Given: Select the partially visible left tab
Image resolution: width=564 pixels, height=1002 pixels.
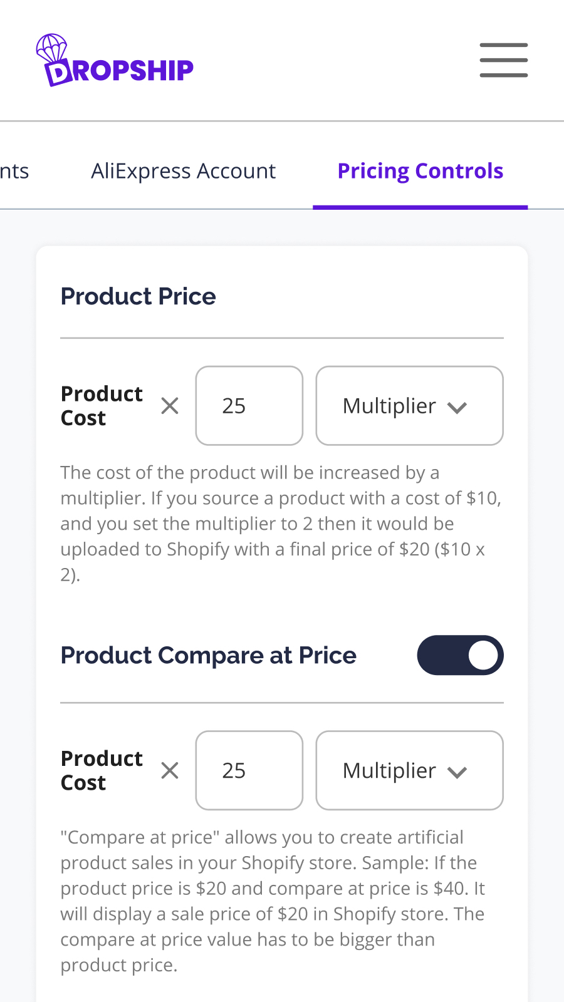Looking at the screenshot, I should tap(14, 171).
